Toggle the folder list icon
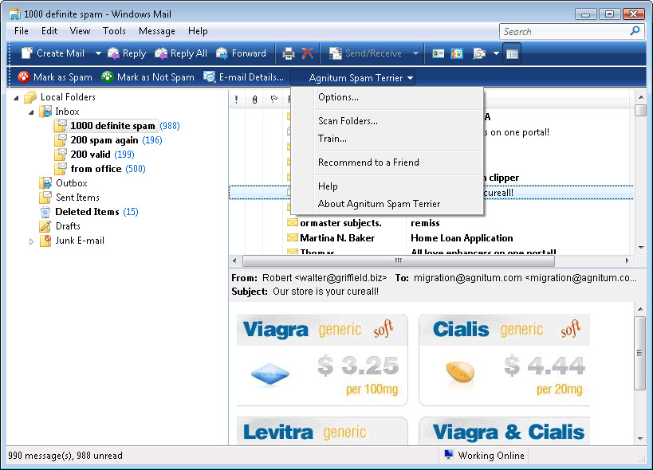The height and width of the screenshot is (470, 653). (512, 53)
